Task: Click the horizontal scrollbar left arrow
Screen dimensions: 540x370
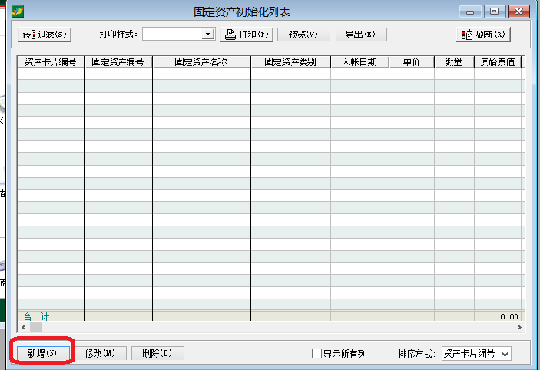Action: pyautogui.click(x=23, y=326)
